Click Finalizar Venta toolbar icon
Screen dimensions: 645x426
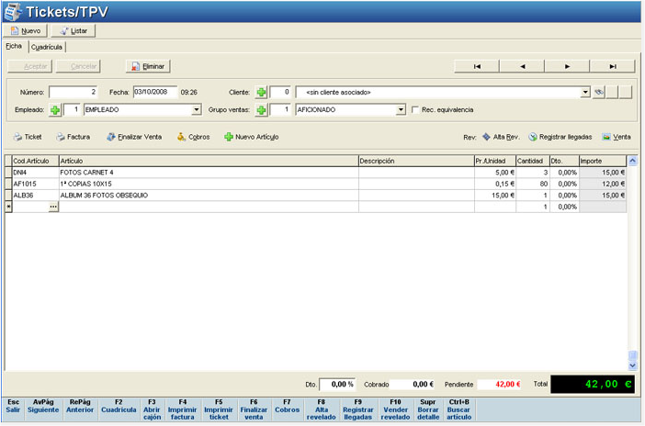pos(110,137)
